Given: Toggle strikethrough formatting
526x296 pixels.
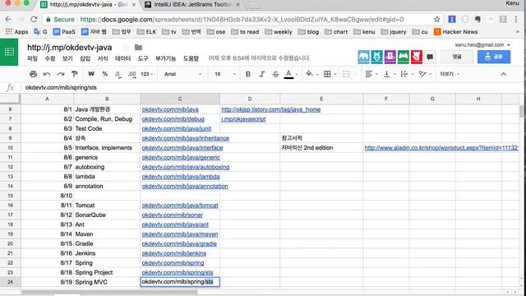Looking at the screenshot, I should (x=275, y=74).
